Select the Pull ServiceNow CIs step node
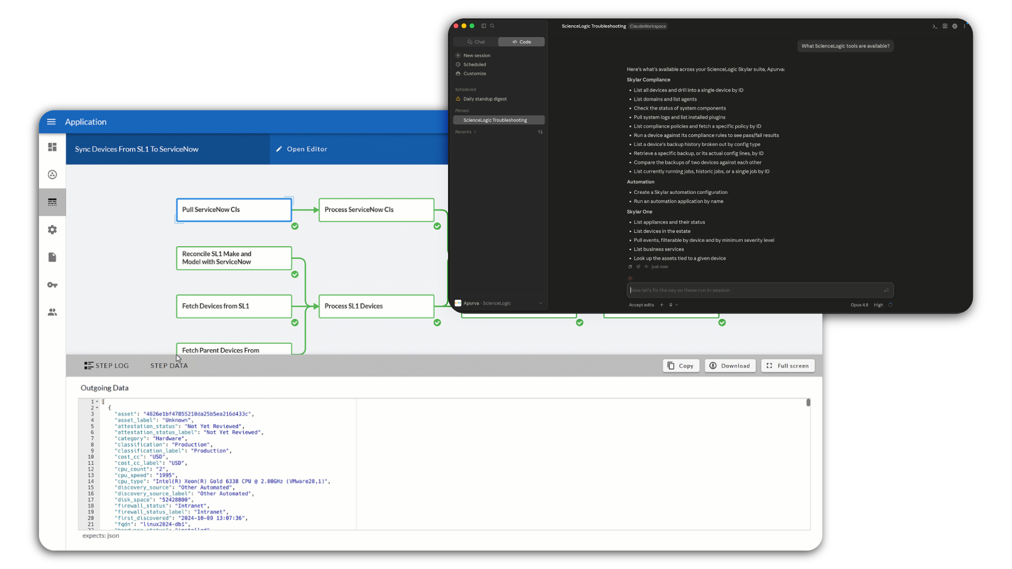The height and width of the screenshot is (569, 1012). tap(234, 210)
